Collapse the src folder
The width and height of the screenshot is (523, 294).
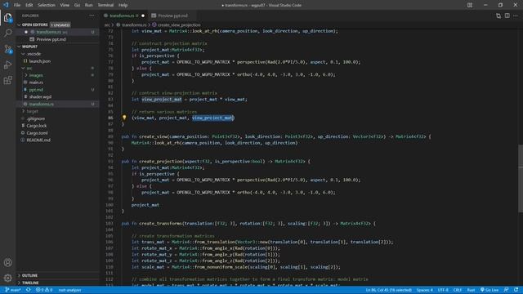click(23, 68)
